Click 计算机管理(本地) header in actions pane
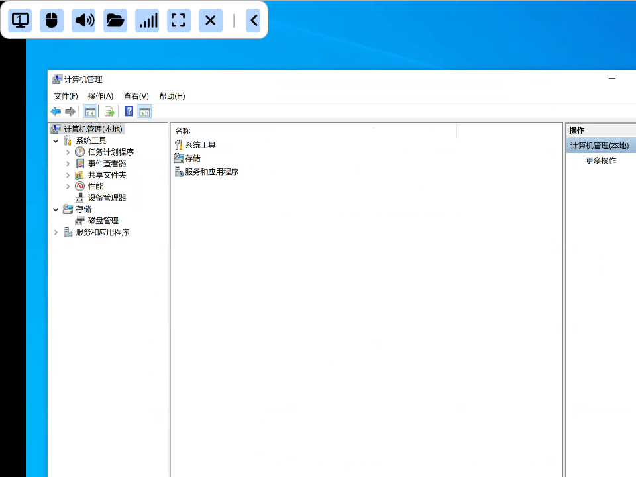Viewport: 636px width, 477px height. pos(600,146)
